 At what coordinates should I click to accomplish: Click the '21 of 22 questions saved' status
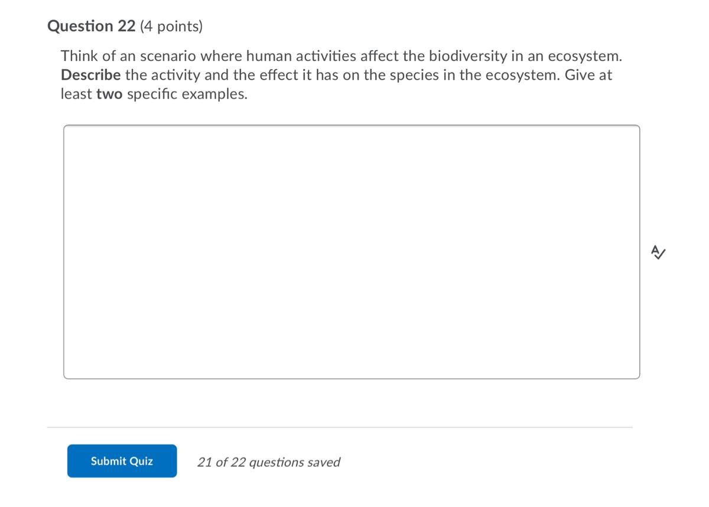269,462
